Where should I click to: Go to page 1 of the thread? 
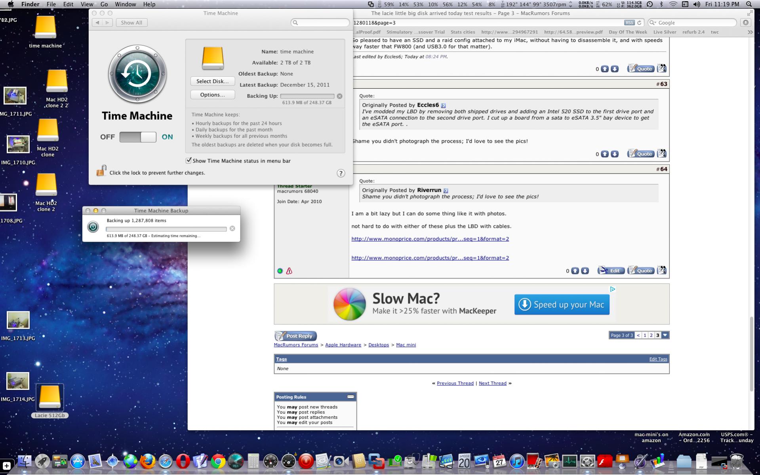point(645,335)
